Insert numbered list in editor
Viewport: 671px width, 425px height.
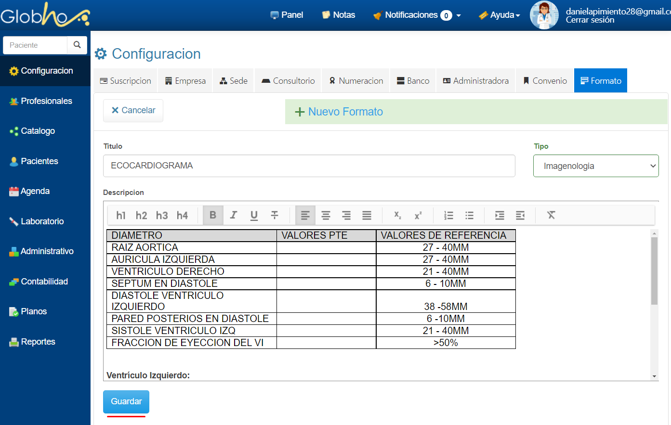[448, 215]
